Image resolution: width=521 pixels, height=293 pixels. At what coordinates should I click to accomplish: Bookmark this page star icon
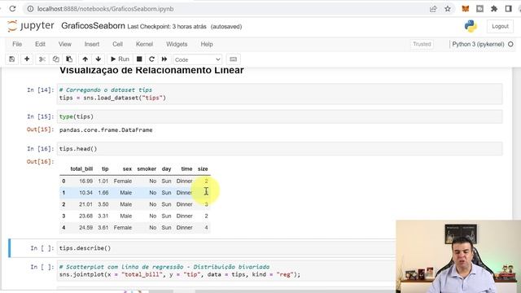pos(448,9)
